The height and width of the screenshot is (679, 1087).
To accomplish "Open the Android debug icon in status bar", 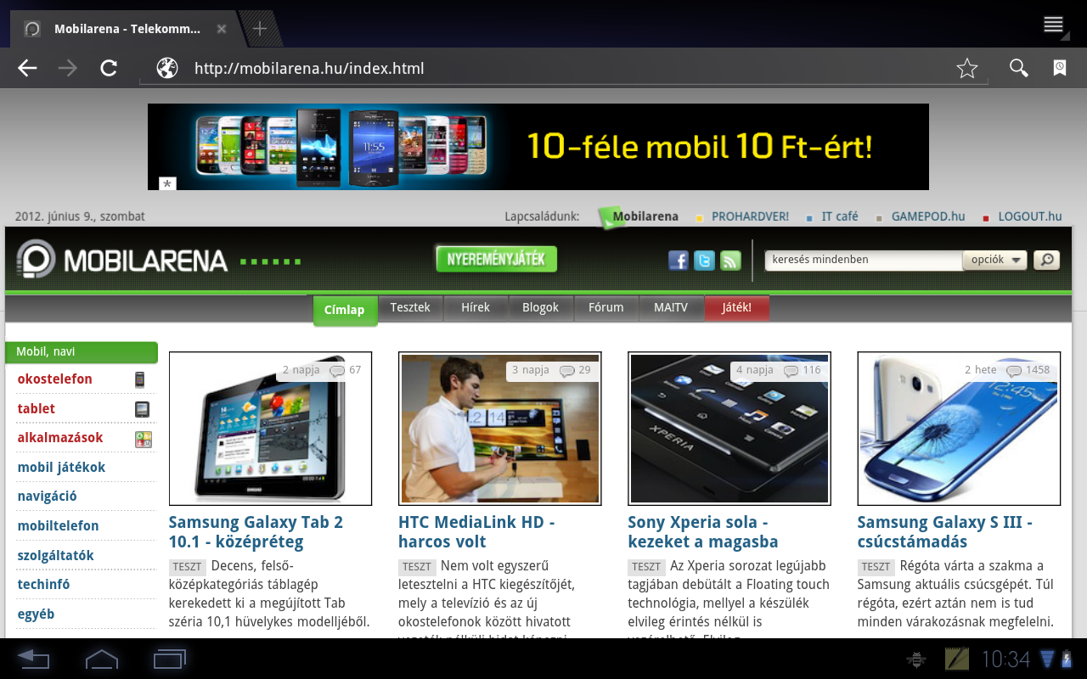I will coord(916,659).
